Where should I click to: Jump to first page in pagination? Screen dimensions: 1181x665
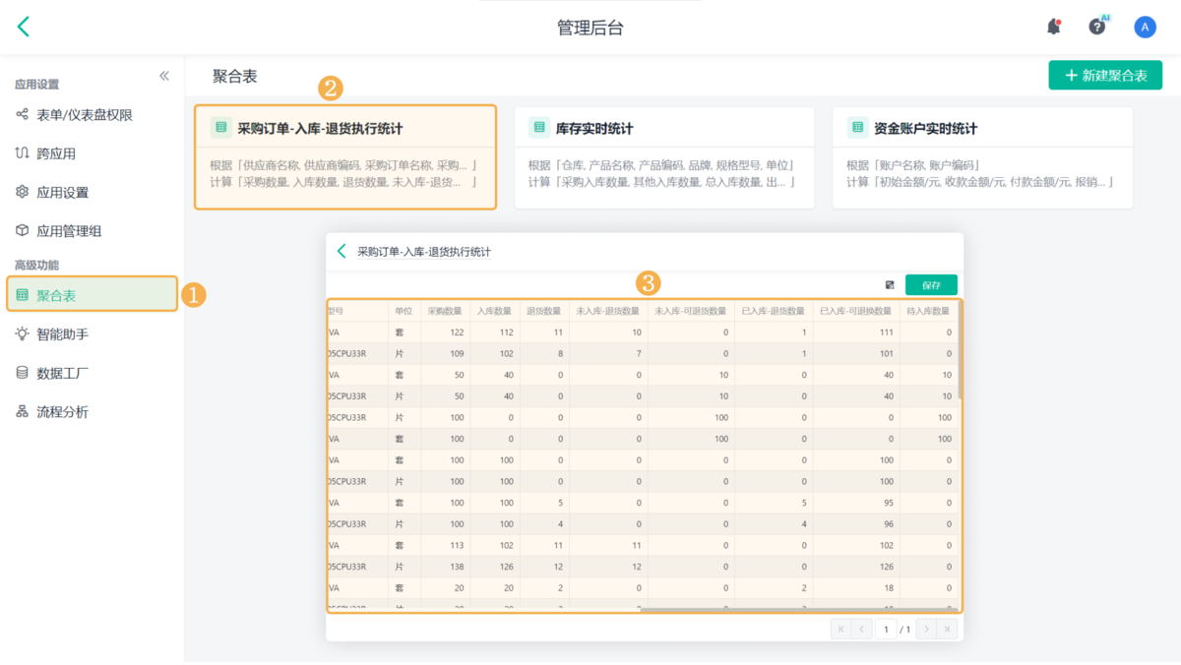click(x=840, y=629)
